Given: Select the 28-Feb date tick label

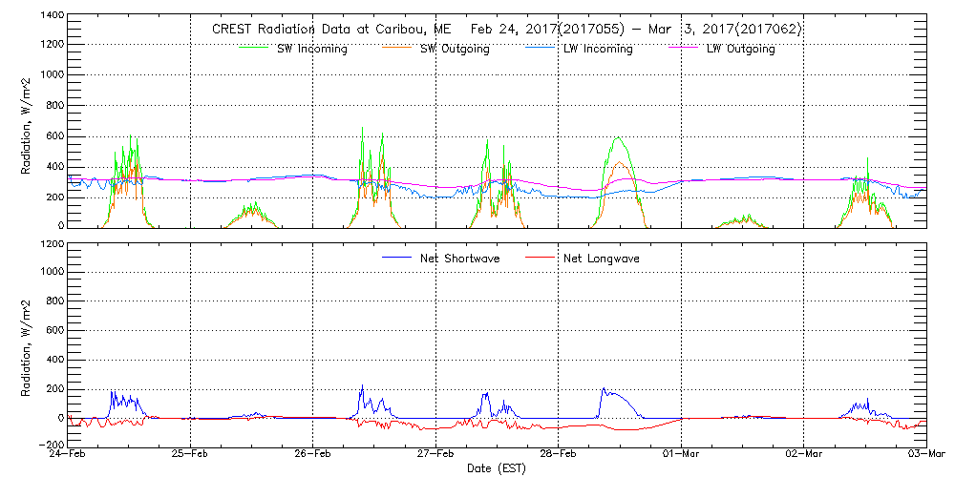Looking at the screenshot, I should [x=559, y=455].
